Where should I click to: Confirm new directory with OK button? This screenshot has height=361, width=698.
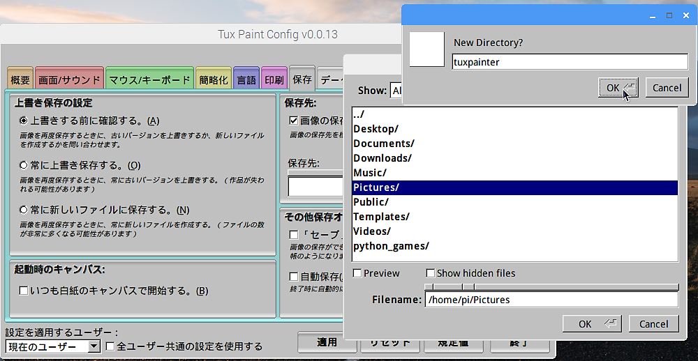click(x=618, y=88)
